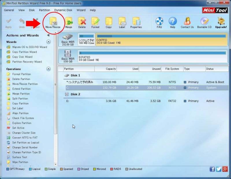Click the Upgrade! cart icon
The image size is (231, 179).
tap(221, 23)
